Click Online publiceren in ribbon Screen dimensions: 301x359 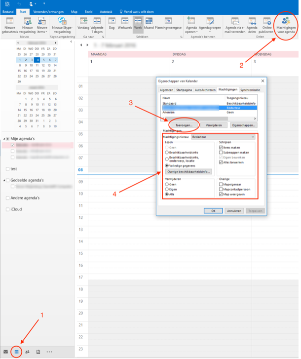267,25
